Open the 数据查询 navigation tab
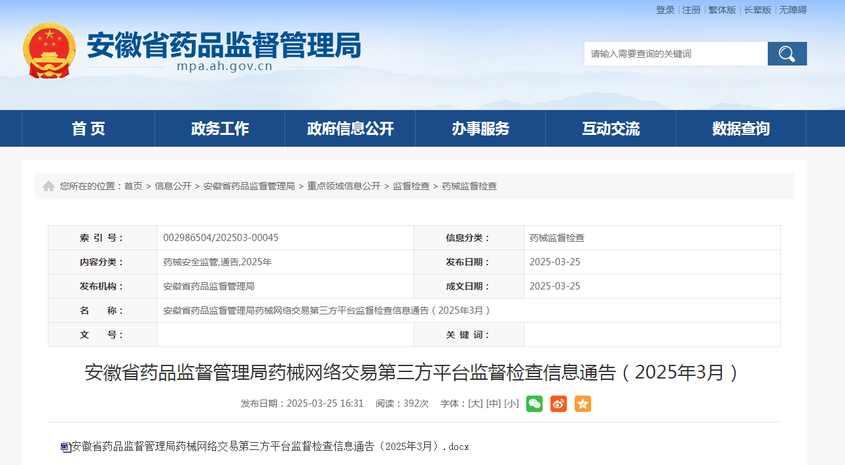Image resolution: width=845 pixels, height=465 pixels. (741, 128)
